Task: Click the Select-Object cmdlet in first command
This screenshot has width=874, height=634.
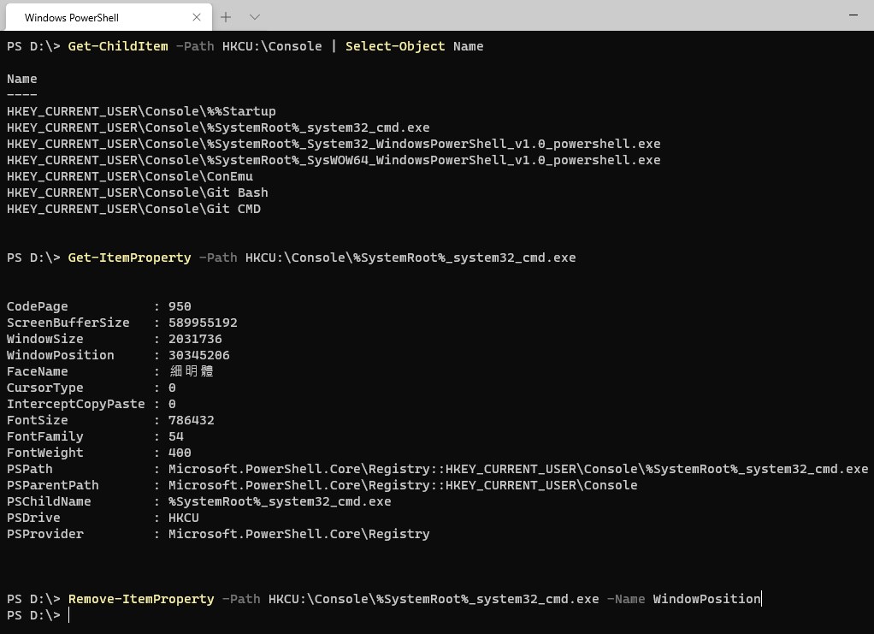Action: (395, 46)
